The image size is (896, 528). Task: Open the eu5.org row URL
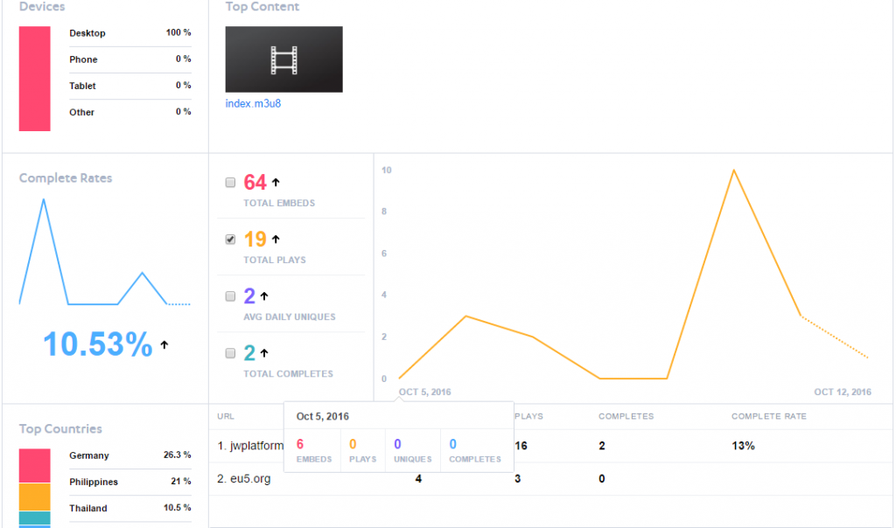(x=244, y=478)
